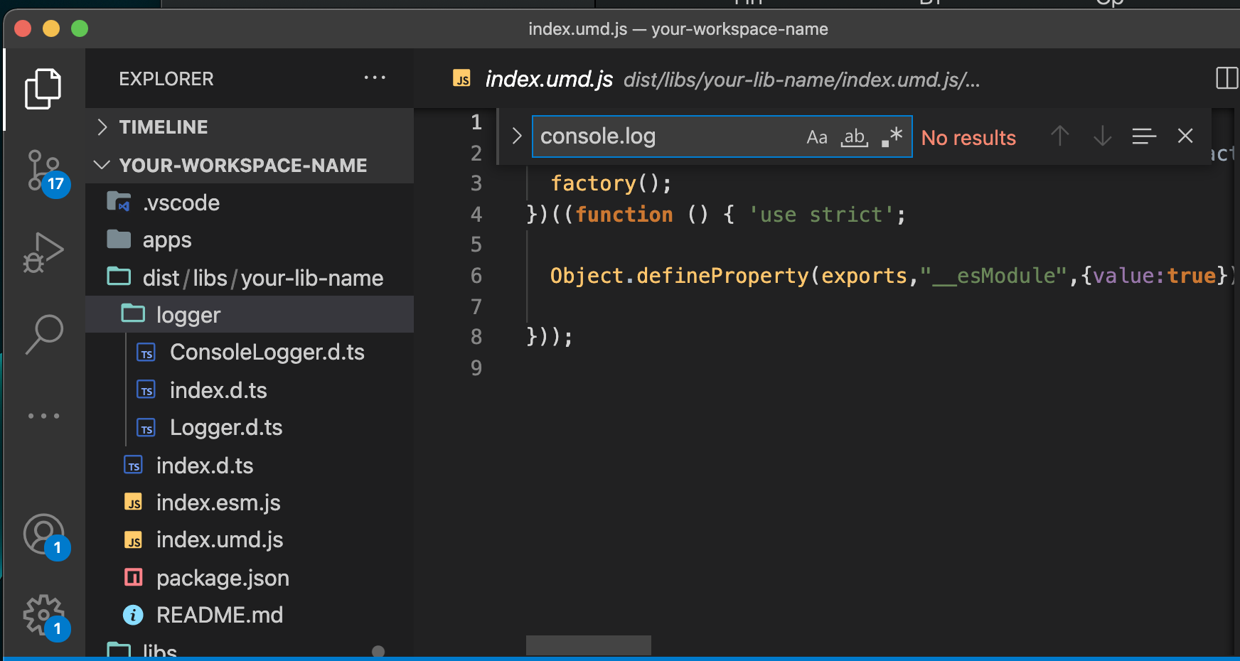Click the macOS yellow minimize button
The width and height of the screenshot is (1240, 661).
pos(51,28)
